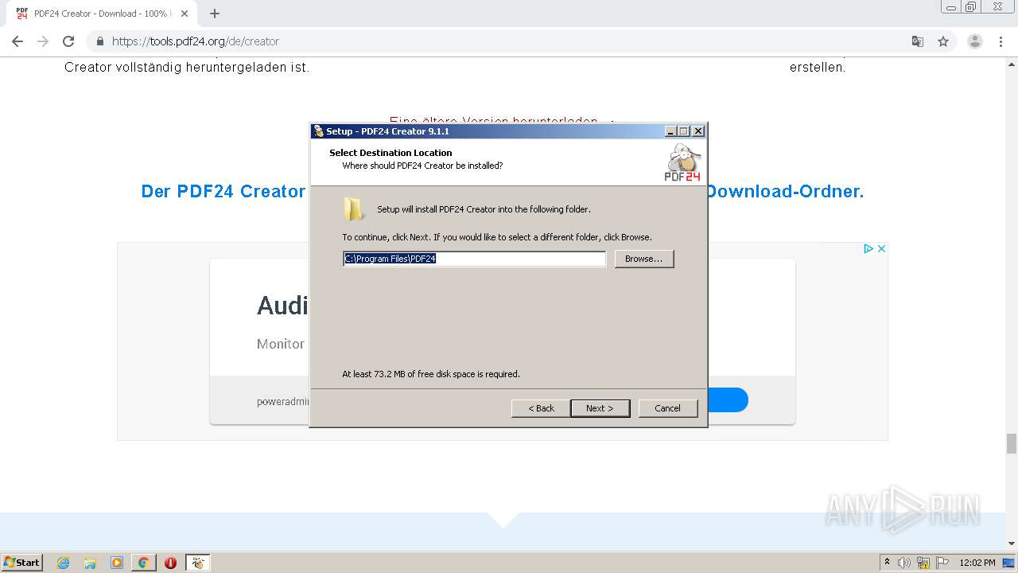Click the 'Der PDF24 Creator' heading text
The image size is (1018, 573).
tap(223, 191)
